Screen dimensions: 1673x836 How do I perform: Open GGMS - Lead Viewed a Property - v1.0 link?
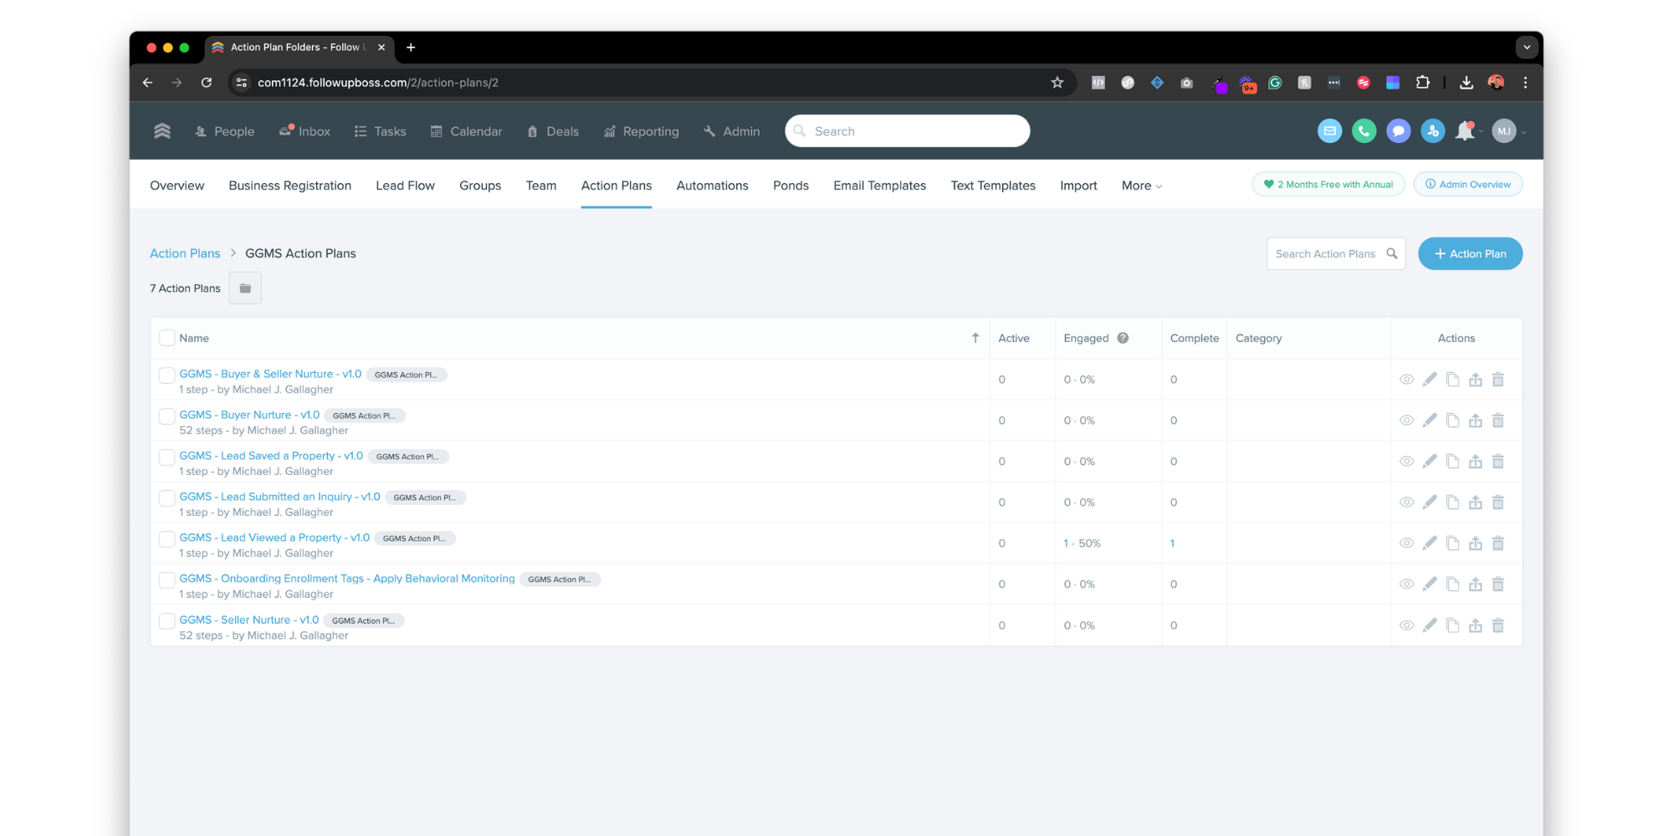click(x=274, y=538)
